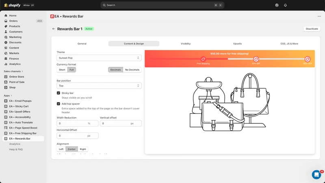The height and width of the screenshot is (183, 325).
Task: Click the Vertical offset field
Action: point(121,124)
